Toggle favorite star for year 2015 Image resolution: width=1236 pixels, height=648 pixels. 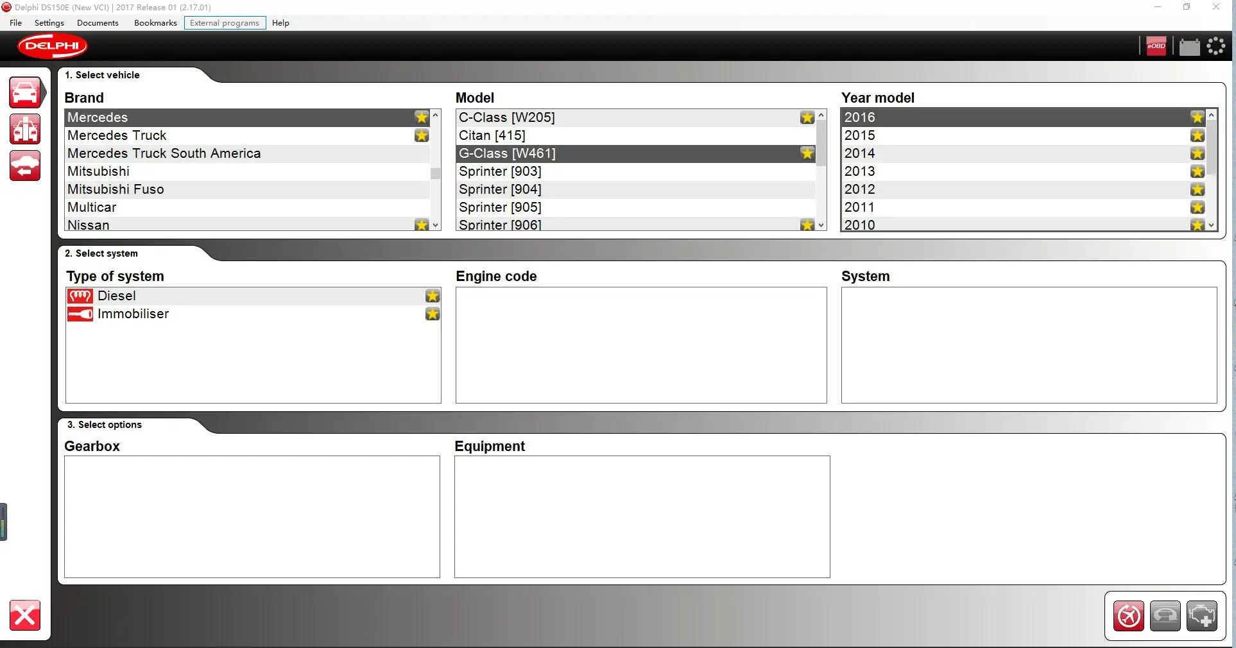1197,135
